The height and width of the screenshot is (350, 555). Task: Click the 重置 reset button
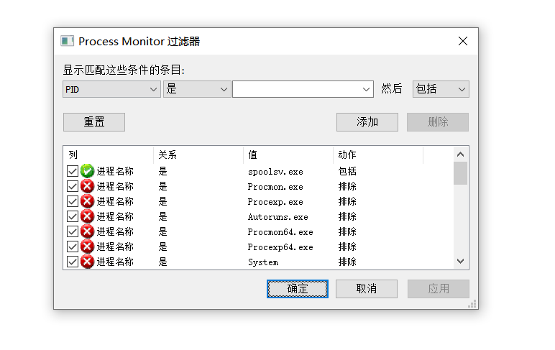coord(94,122)
